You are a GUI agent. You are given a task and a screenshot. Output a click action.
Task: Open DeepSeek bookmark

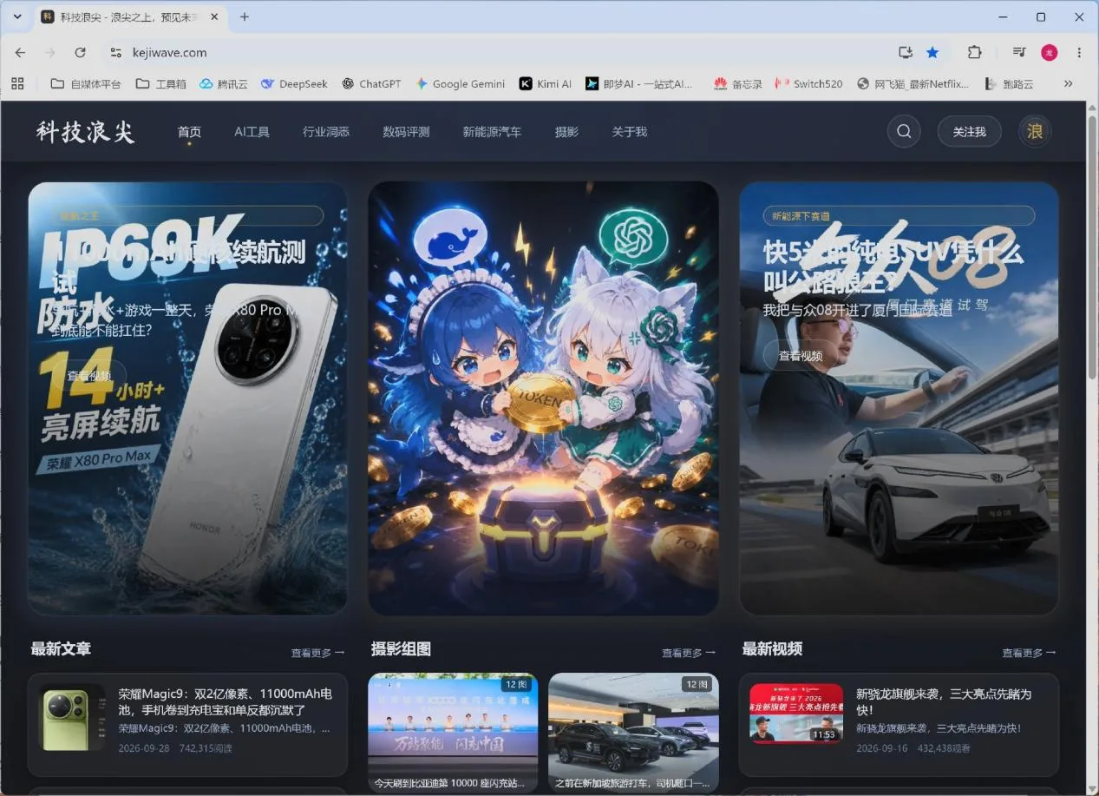(293, 83)
